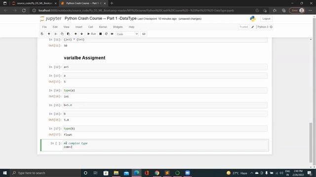Open the Help menu

pos(131,27)
